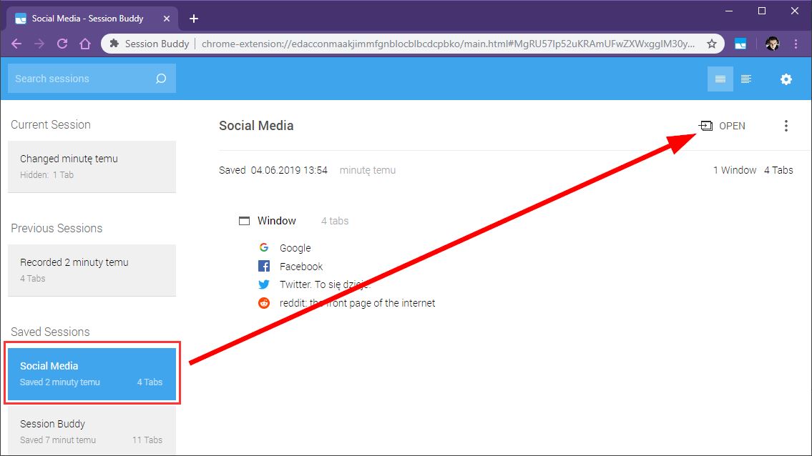Screen dimensions: 812x456
Task: Click the 4 Tabs count in header
Action: [x=778, y=170]
